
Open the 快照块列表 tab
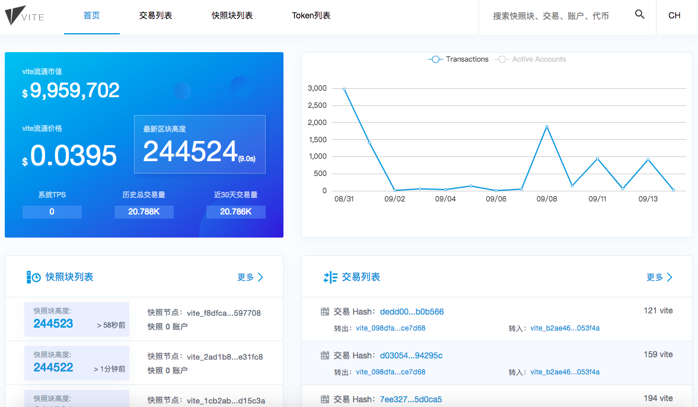coord(232,15)
